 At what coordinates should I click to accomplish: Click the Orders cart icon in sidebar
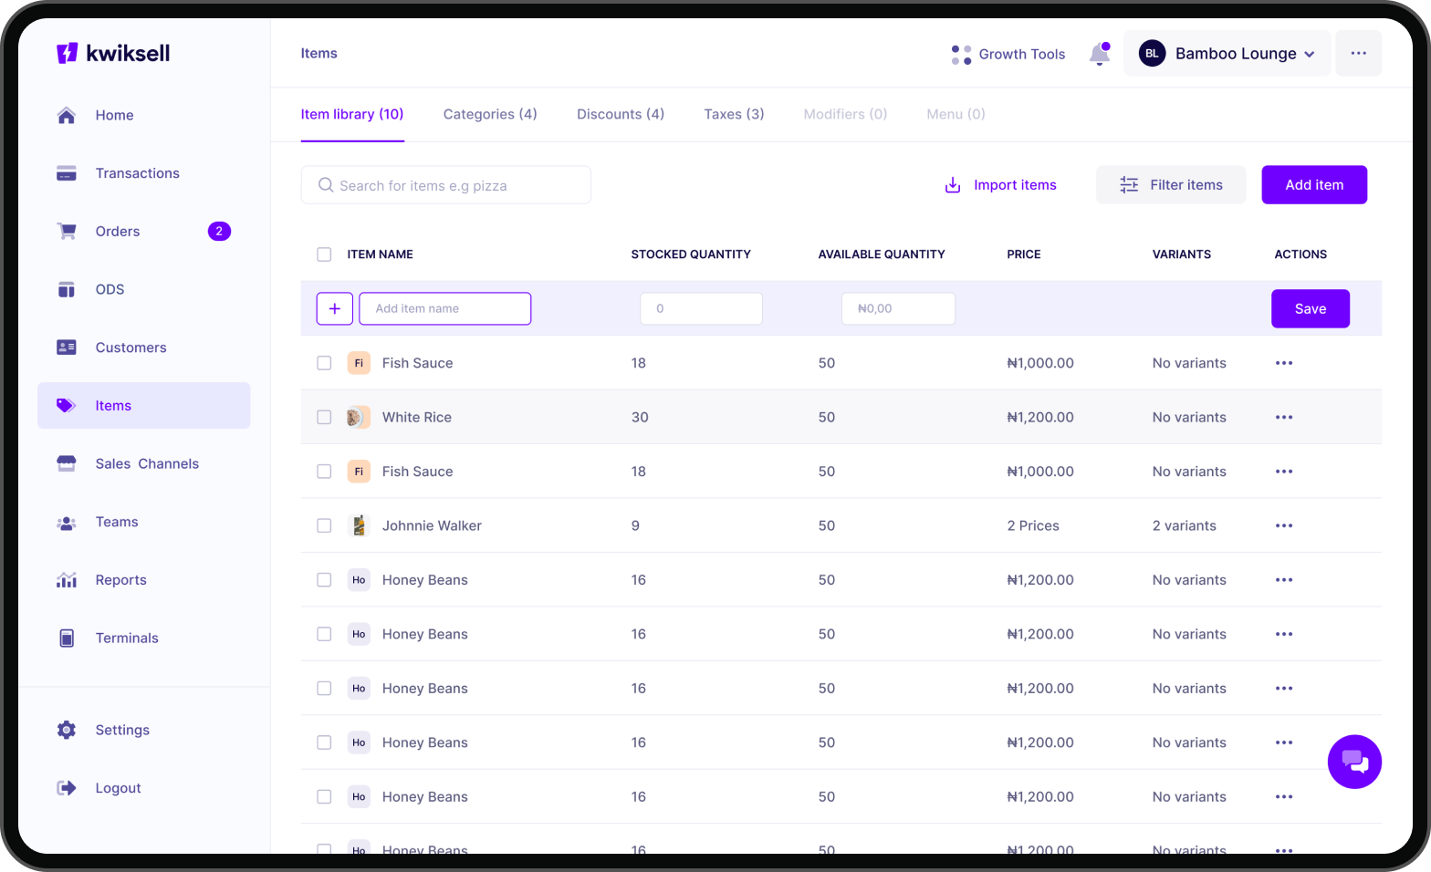[67, 232]
